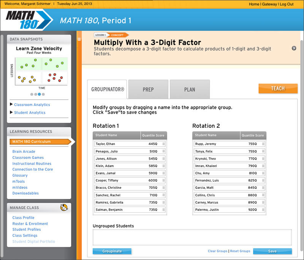Open Classroom Games resource
304x260 pixels.
click(28, 158)
